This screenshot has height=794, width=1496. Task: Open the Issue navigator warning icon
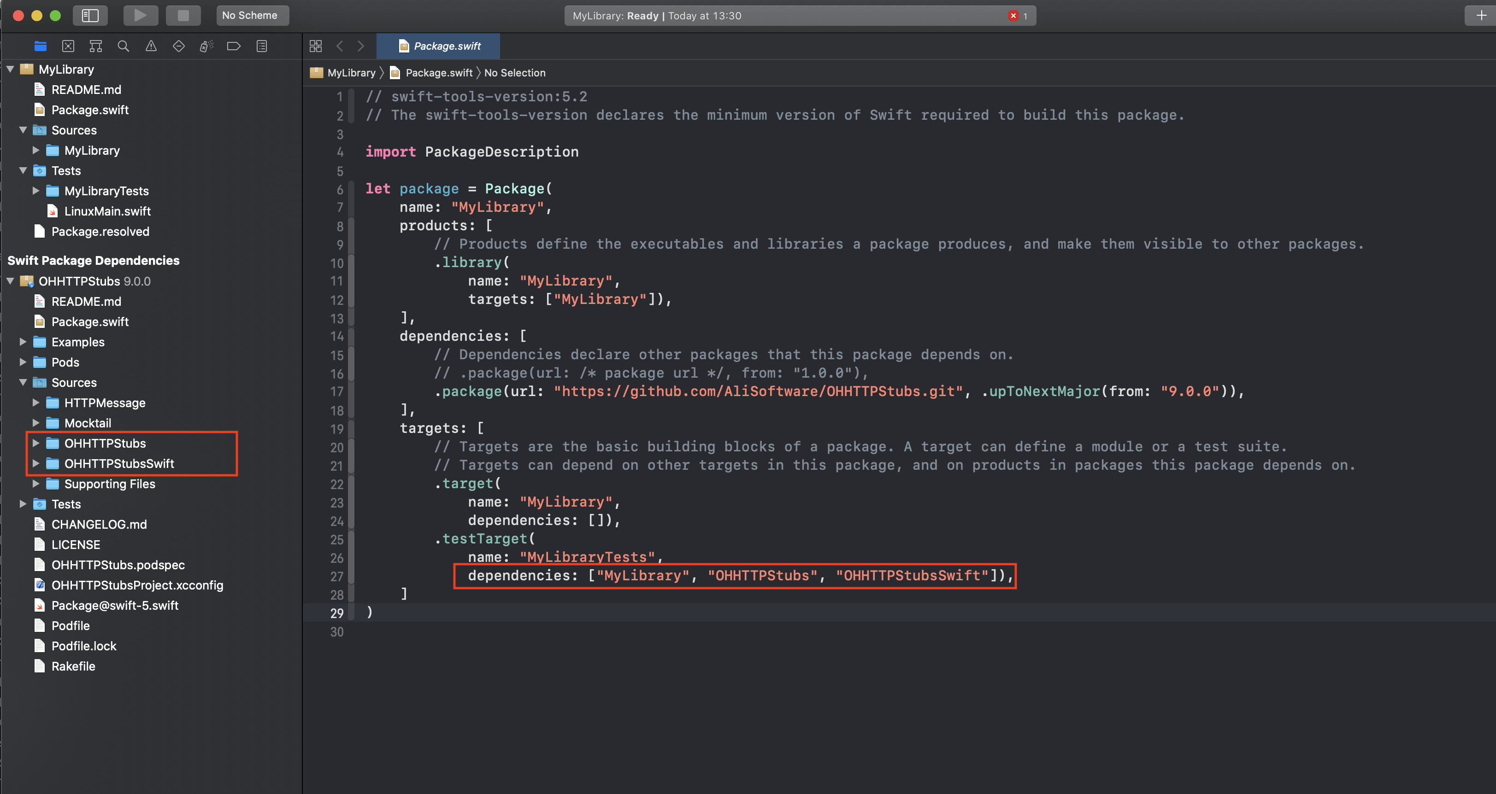pyautogui.click(x=151, y=46)
